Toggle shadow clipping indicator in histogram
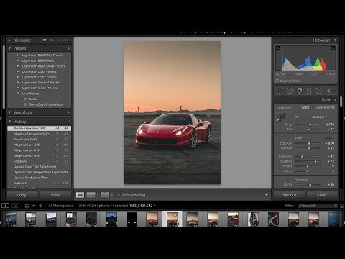 [x=277, y=48]
